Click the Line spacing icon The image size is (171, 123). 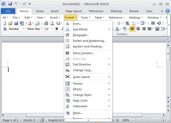click(163, 29)
